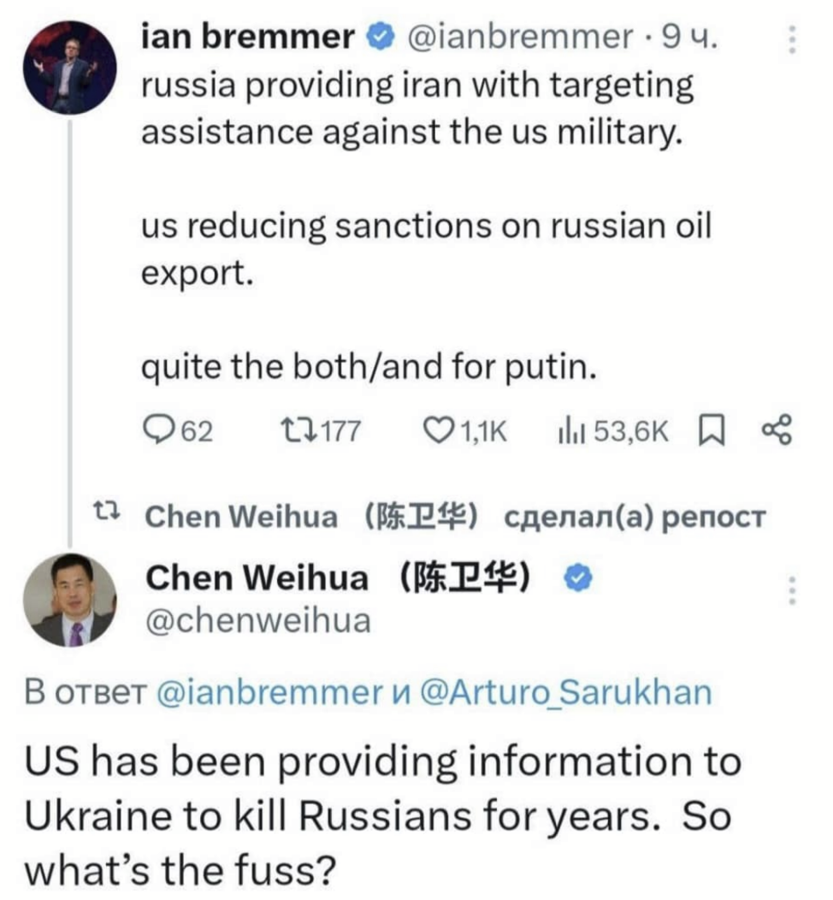Image resolution: width=833 pixels, height=900 pixels.
Task: Click the 9 ч. tweet timestamp
Action: point(691,37)
